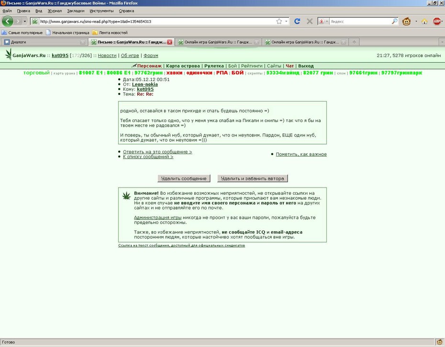
Task: Click Пометить, как важное link
Action: [301, 154]
